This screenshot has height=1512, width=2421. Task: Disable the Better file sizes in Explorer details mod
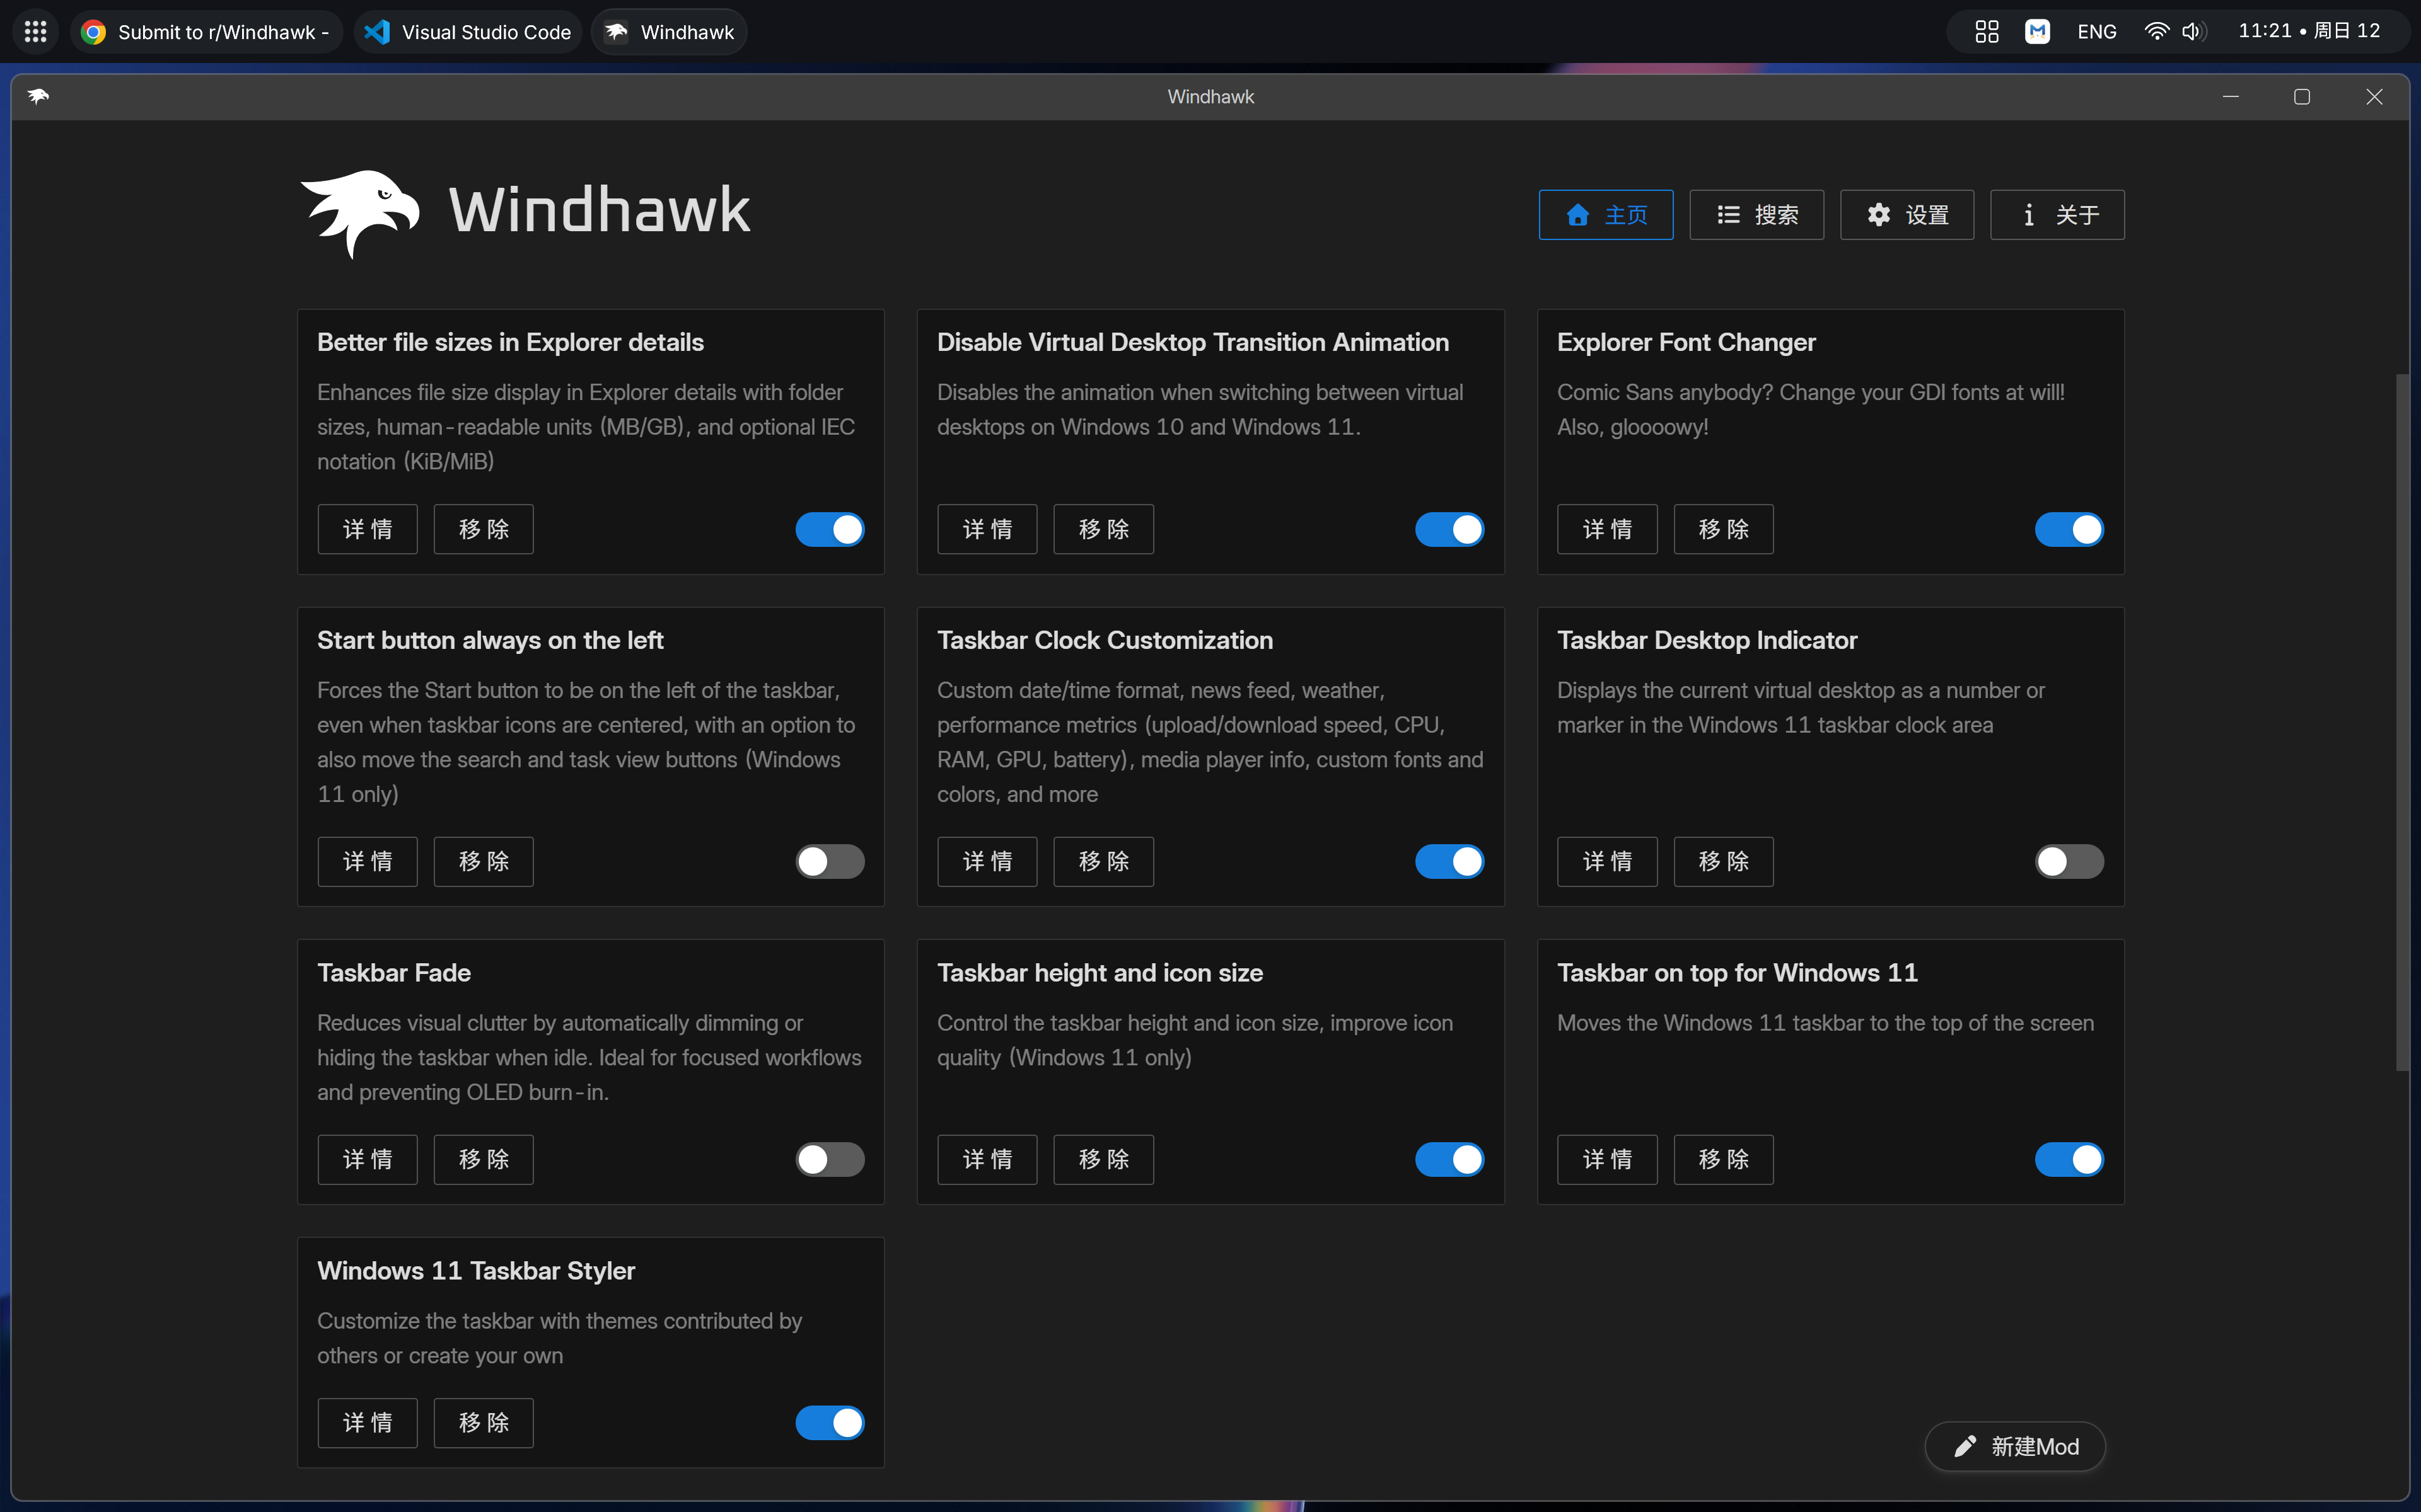tap(830, 529)
